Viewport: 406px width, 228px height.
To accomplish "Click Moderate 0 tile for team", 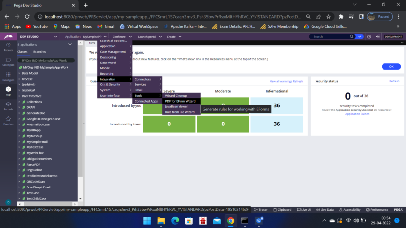I will pyautogui.click(x=223, y=124).
